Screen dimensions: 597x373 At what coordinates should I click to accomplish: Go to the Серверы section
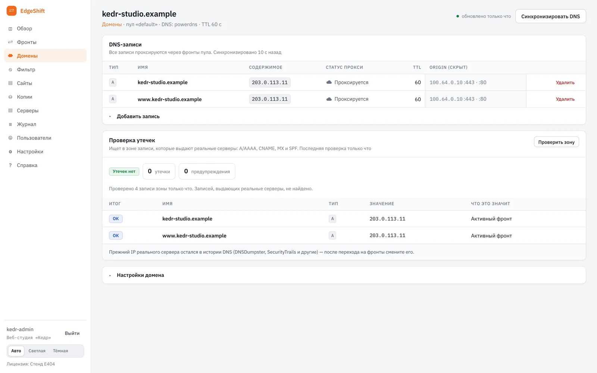(45, 111)
